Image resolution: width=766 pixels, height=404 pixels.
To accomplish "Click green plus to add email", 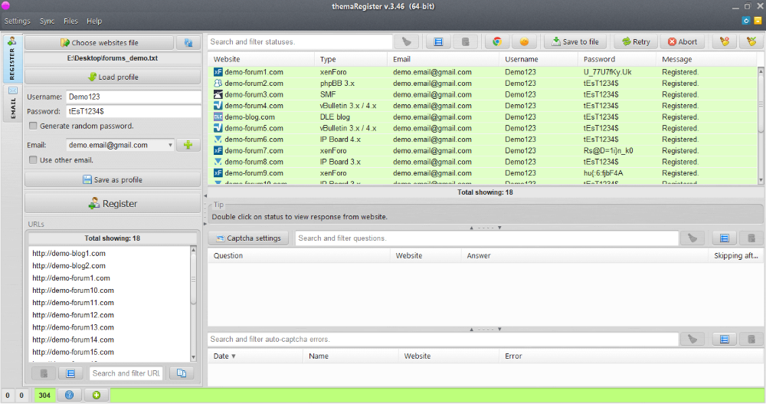I will [x=188, y=145].
